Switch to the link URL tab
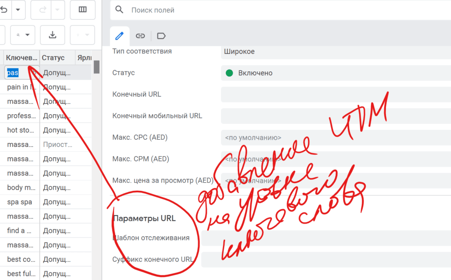This screenshot has width=451, height=280. click(140, 36)
